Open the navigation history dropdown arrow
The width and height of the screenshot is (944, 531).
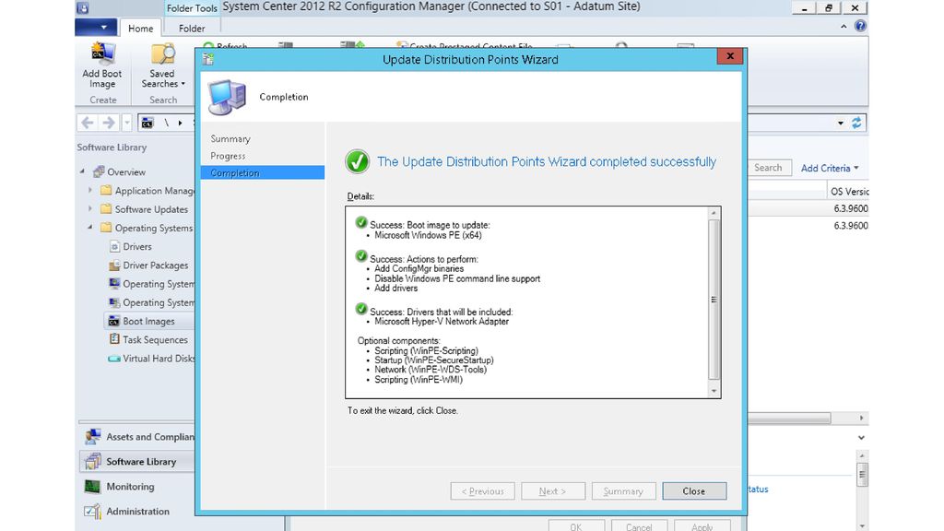pyautogui.click(x=127, y=123)
